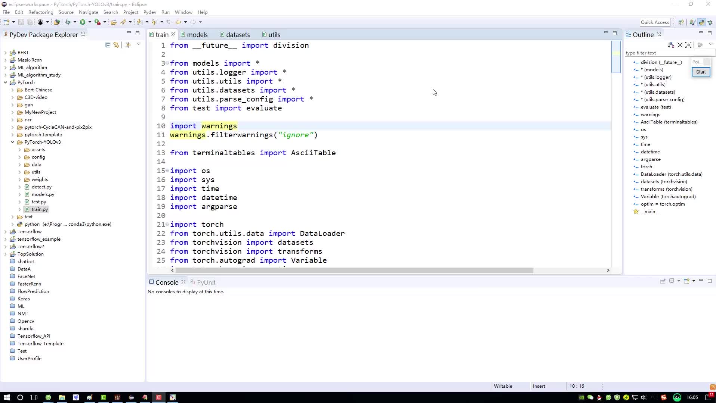Open Package Explorer view menu dropdown
The image size is (716, 403).
(139, 44)
